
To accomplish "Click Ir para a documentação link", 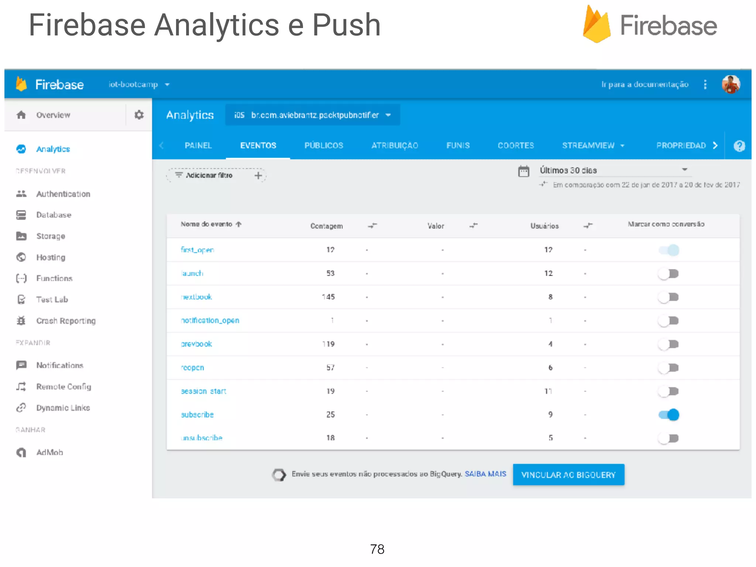I will tap(645, 85).
